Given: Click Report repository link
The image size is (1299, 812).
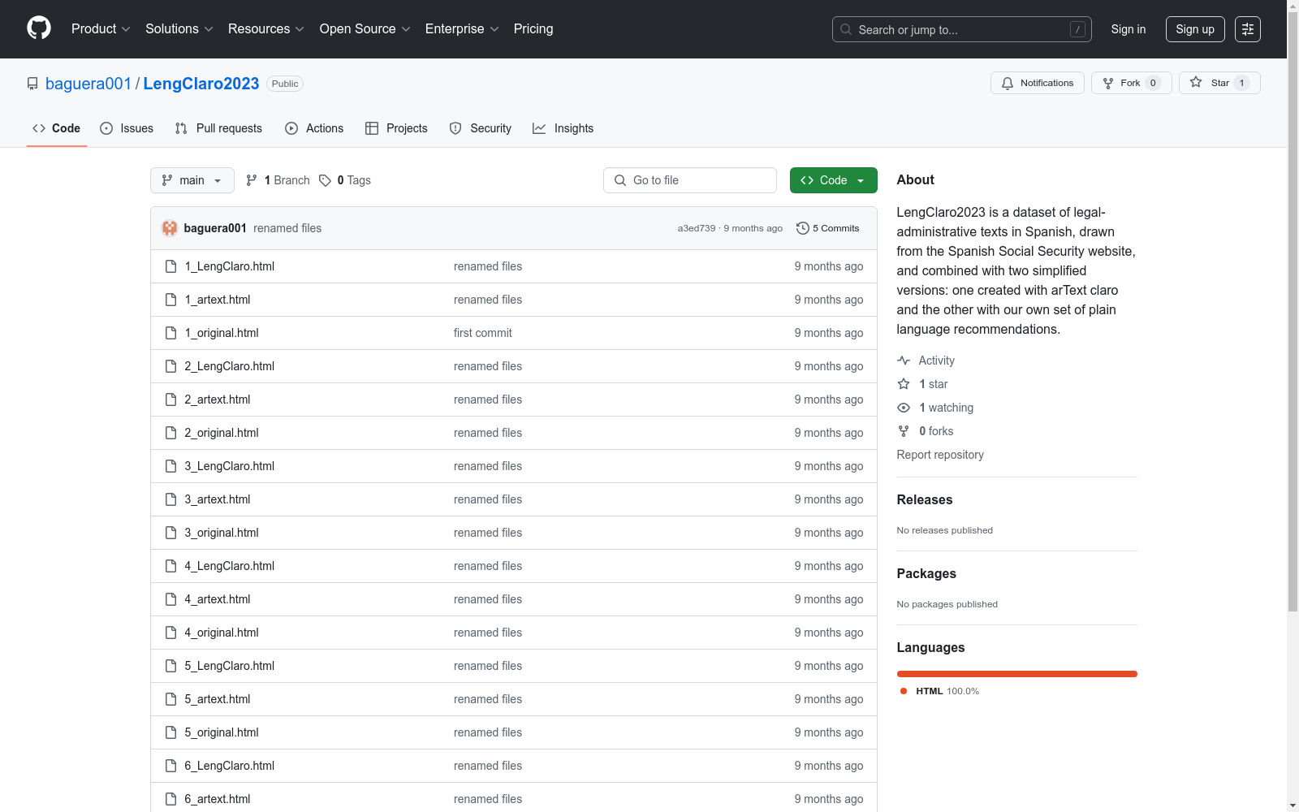Looking at the screenshot, I should click(x=940, y=455).
